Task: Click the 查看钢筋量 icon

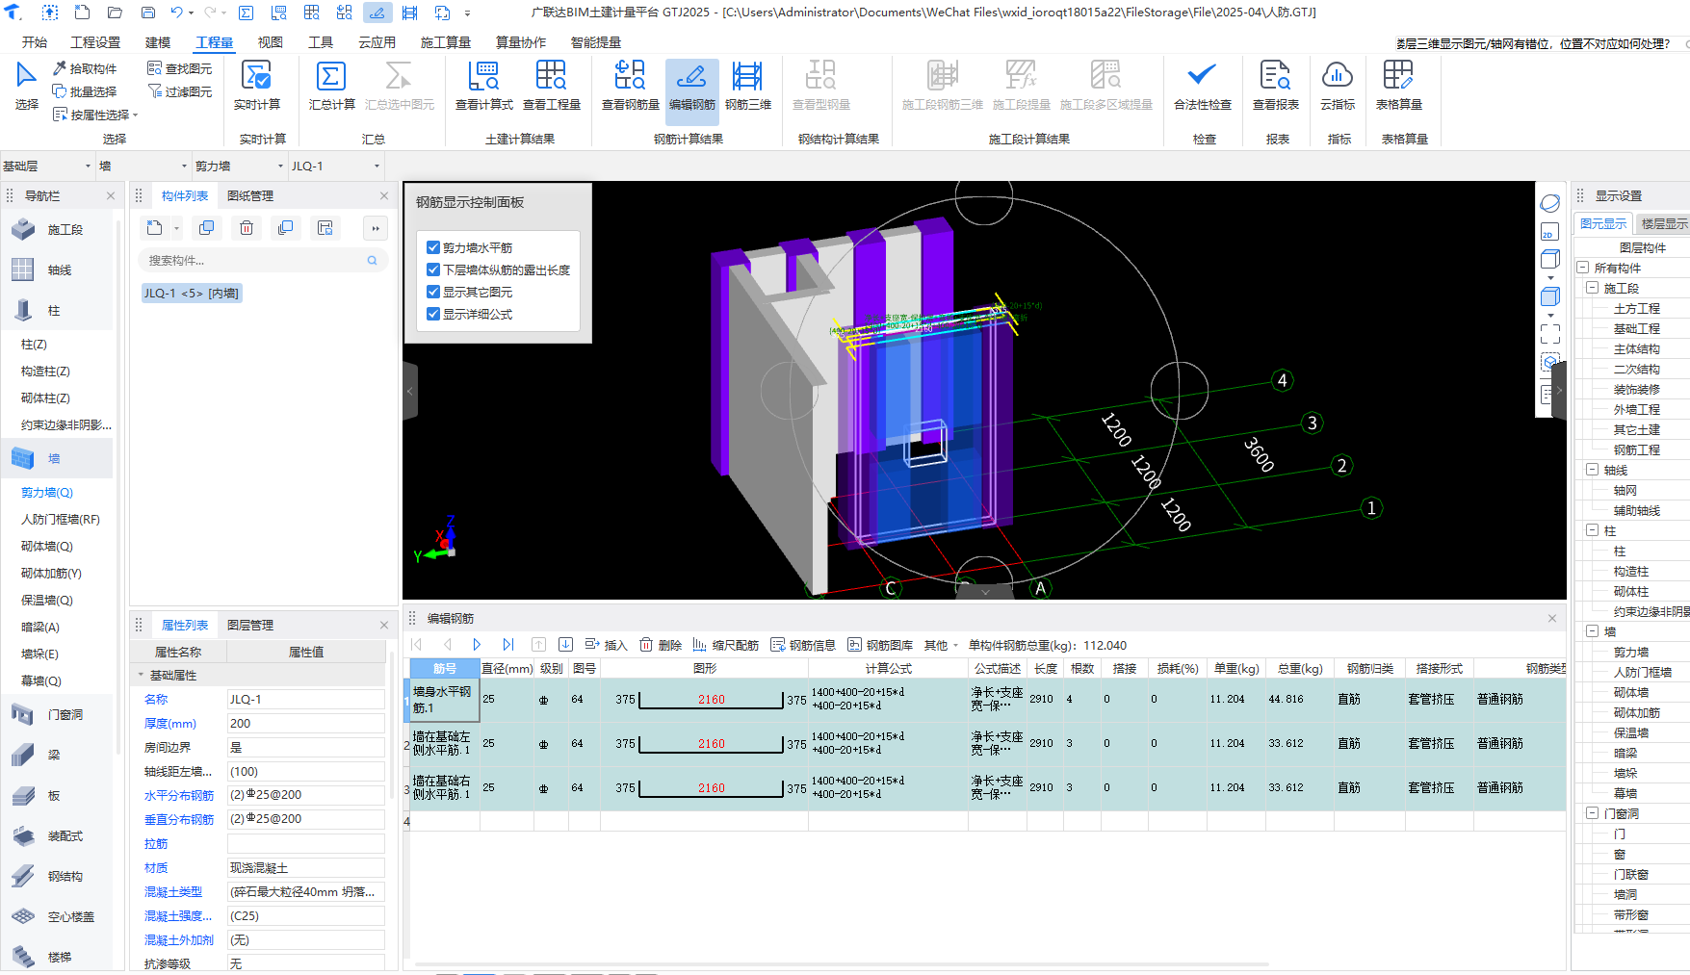Action: [x=630, y=75]
